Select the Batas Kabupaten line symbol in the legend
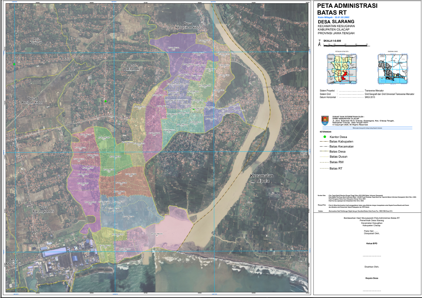Viewport: 422px width, 298px height. 324,141
